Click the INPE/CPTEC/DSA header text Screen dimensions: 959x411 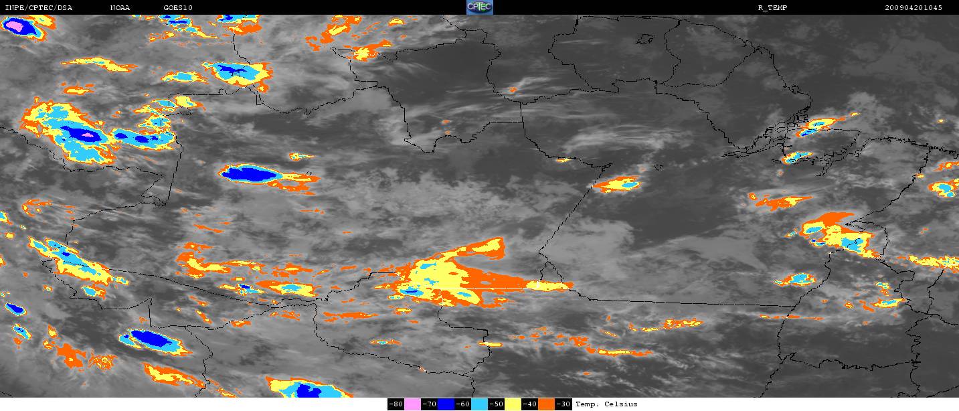(x=38, y=7)
